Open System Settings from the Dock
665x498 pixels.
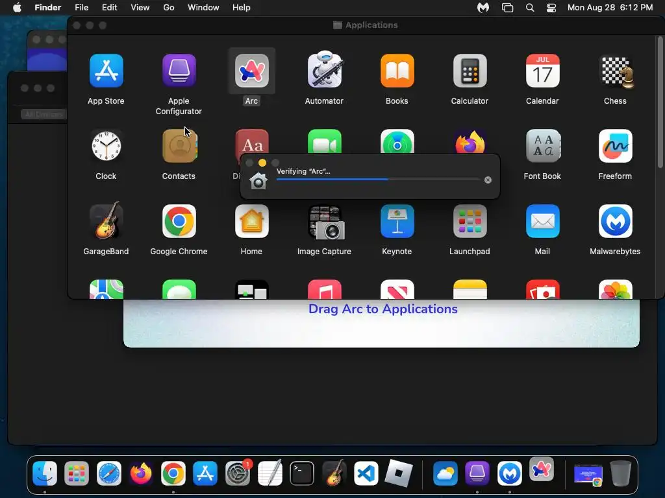(238, 473)
